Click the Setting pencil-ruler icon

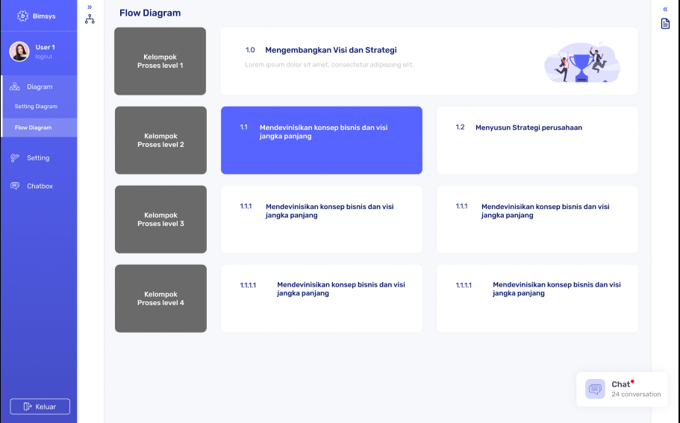tap(15, 157)
